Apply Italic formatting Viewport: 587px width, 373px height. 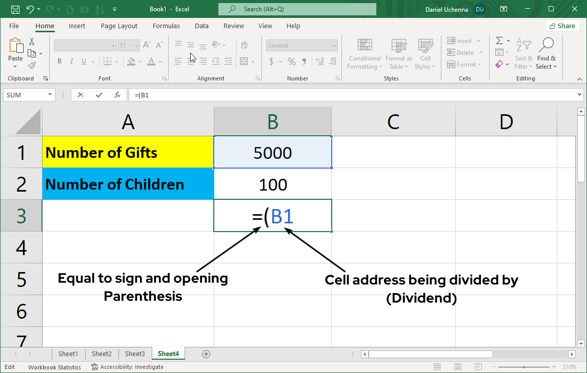71,61
